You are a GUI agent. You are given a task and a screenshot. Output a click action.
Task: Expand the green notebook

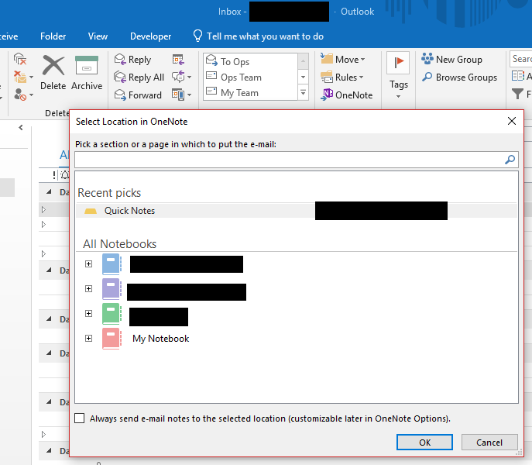pos(88,314)
